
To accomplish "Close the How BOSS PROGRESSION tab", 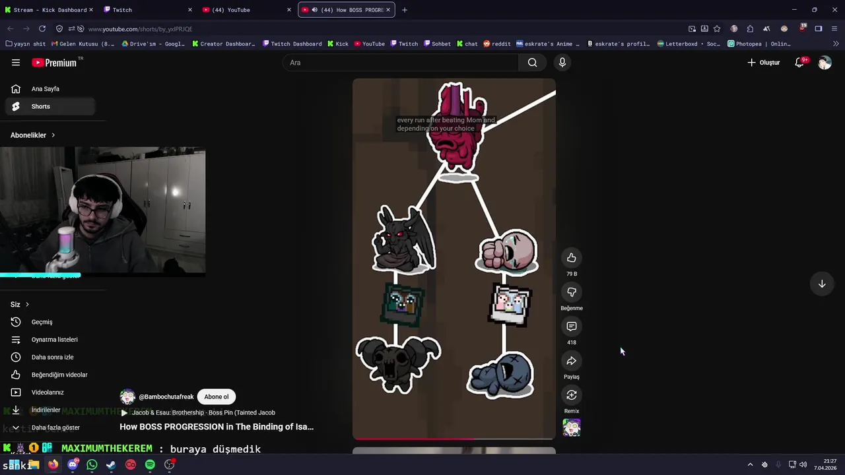I will tap(388, 10).
